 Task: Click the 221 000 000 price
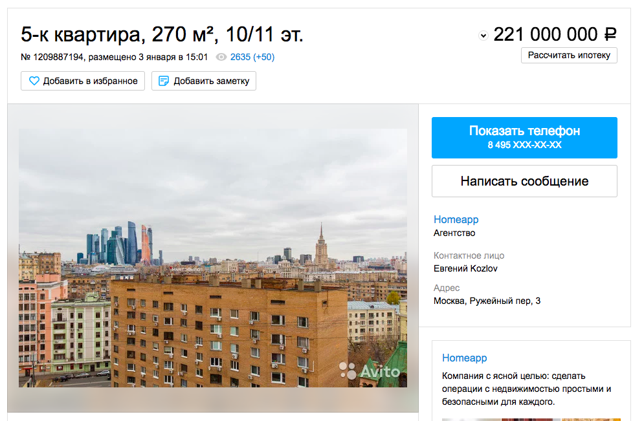pos(546,34)
